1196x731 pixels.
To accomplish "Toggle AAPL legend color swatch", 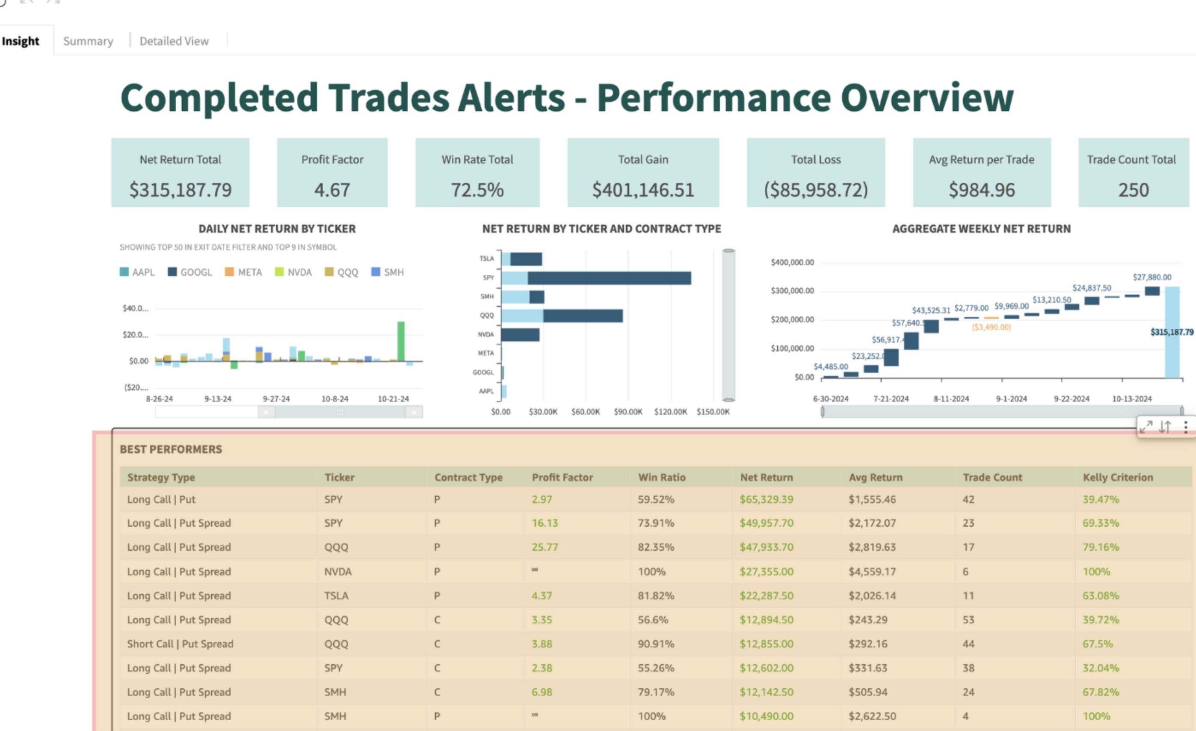I will [124, 272].
